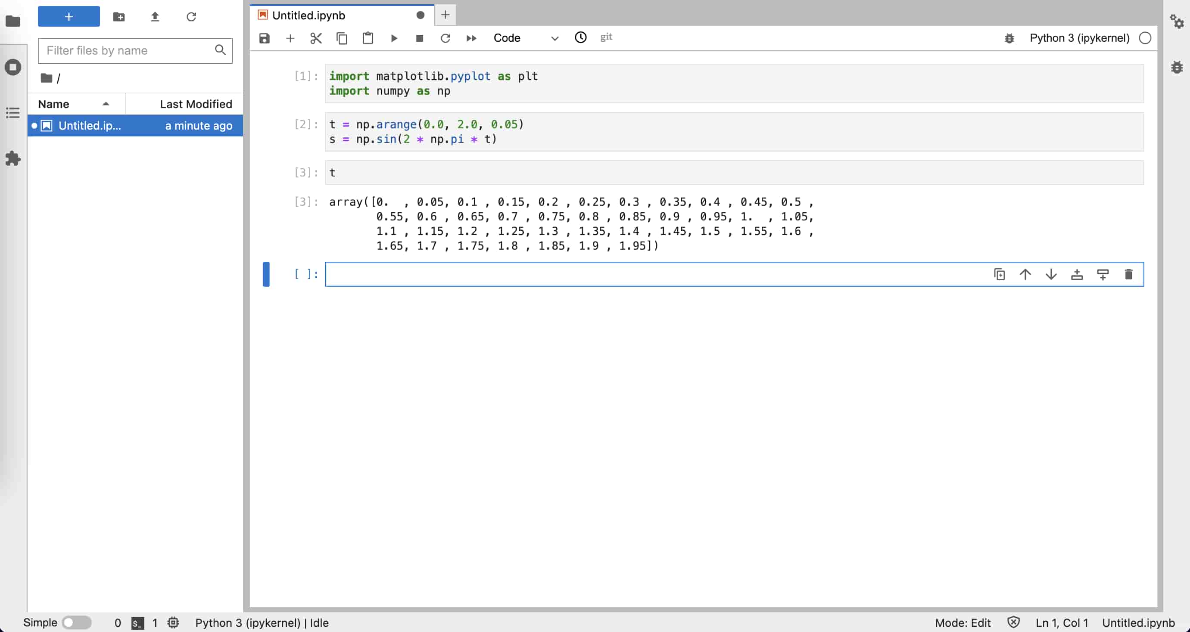This screenshot has height=632, width=1190.
Task: Create a new folder
Action: coord(119,17)
